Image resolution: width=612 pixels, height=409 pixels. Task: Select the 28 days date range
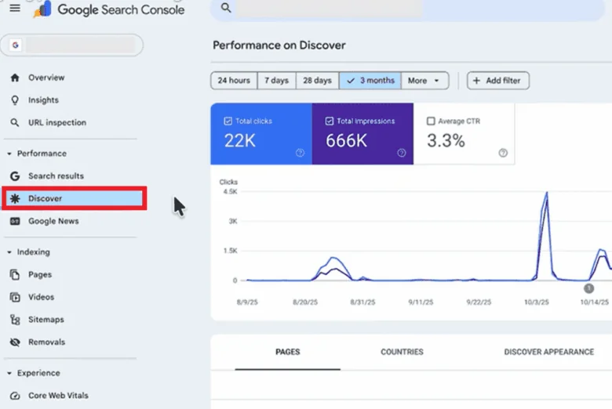[317, 81]
